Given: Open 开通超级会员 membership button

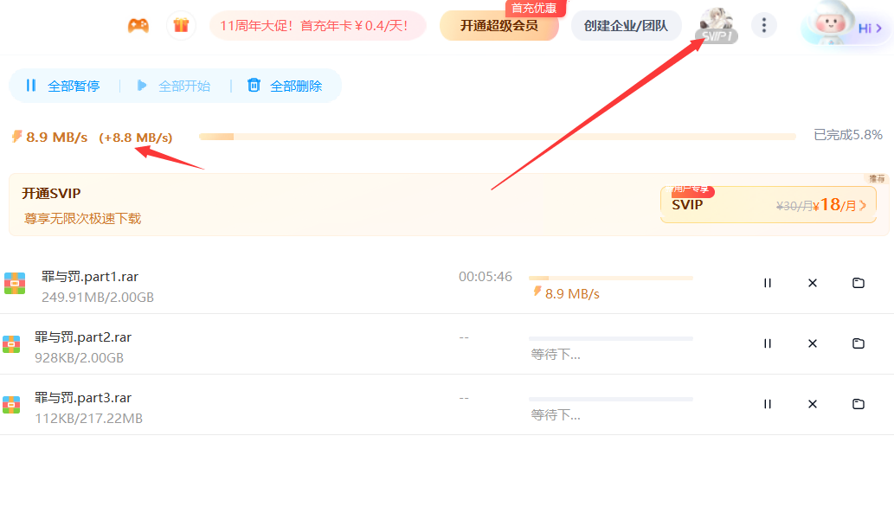Looking at the screenshot, I should coord(499,26).
